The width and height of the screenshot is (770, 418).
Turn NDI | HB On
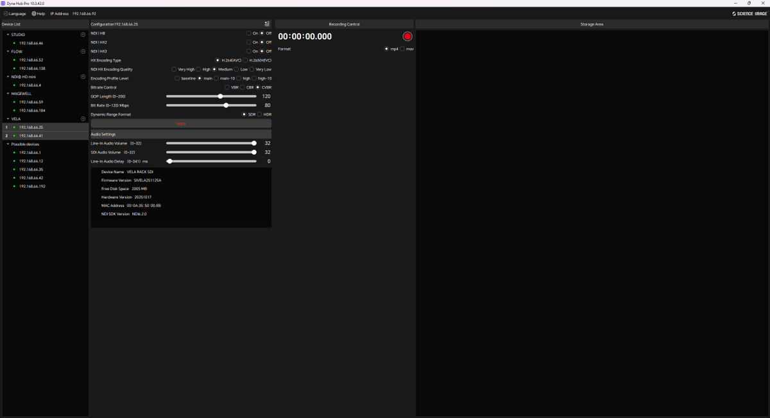tap(249, 33)
